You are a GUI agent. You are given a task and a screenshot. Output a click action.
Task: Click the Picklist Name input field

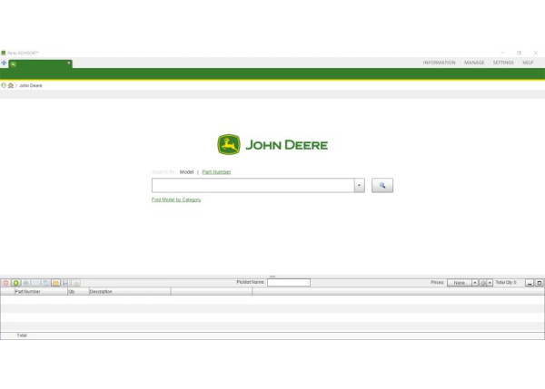288,283
